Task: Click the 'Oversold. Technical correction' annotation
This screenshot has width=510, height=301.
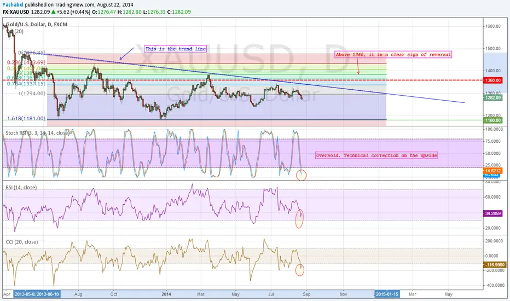Action: [376, 155]
